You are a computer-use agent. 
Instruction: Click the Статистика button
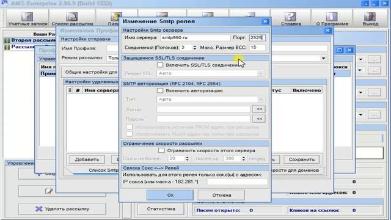click(161, 209)
